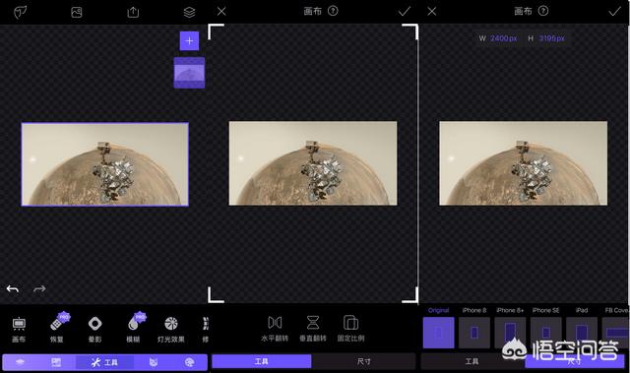Toggle 固定比例 fixed ratio
This screenshot has height=373, width=630.
(350, 329)
